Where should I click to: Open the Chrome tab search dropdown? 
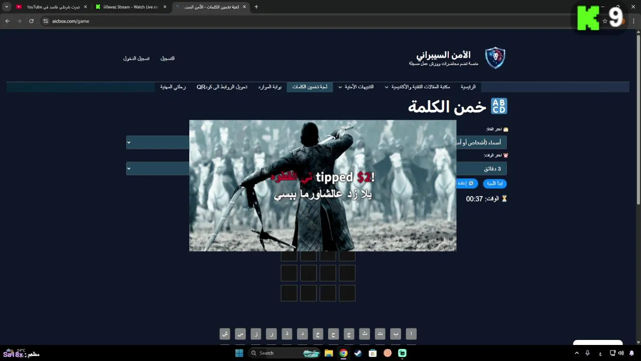pos(7,7)
